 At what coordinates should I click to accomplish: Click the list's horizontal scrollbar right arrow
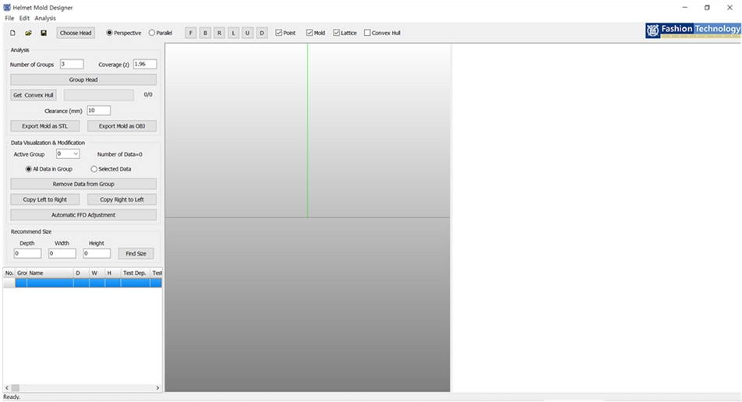pos(157,387)
